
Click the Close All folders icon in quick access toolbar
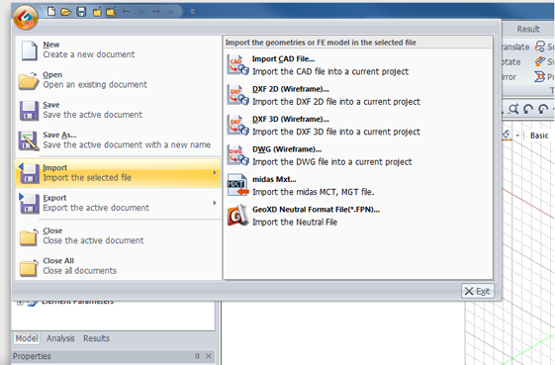(x=111, y=13)
